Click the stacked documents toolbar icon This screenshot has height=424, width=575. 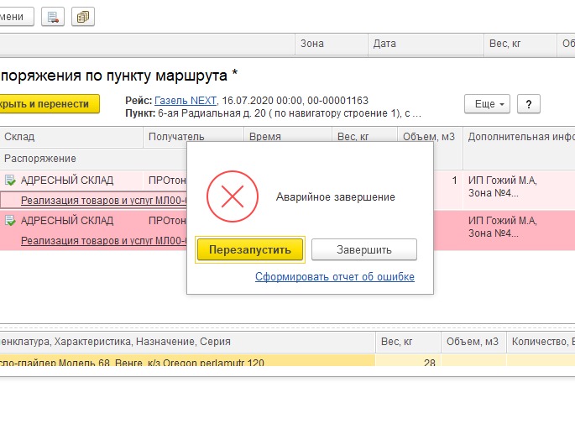[82, 16]
